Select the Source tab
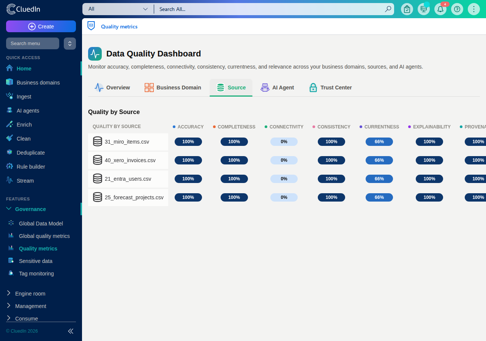486x341 pixels. [x=231, y=88]
